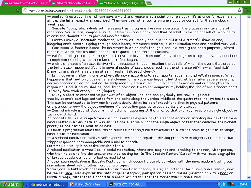Close the second Pattern's Chemo-Electric tab
The height and width of the screenshot is (188, 251).
click(x=94, y=3)
